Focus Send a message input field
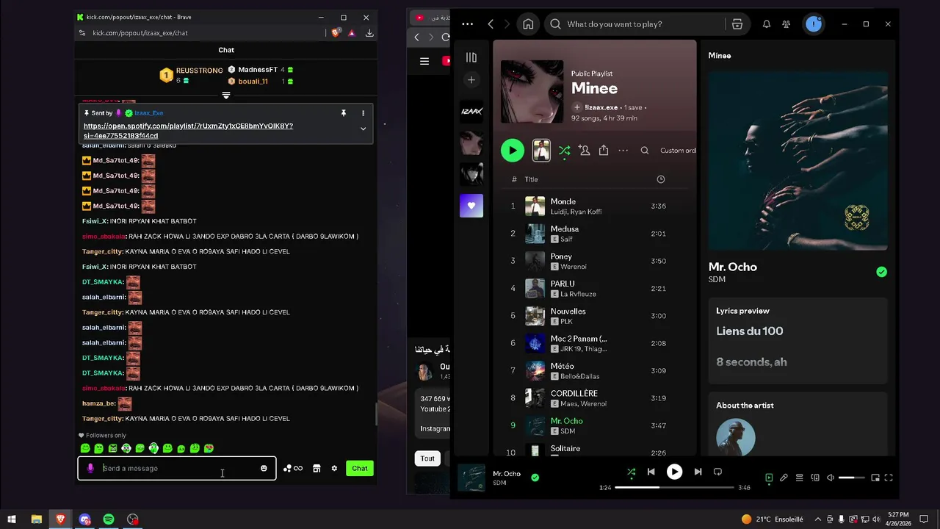This screenshot has height=529, width=940. point(177,468)
